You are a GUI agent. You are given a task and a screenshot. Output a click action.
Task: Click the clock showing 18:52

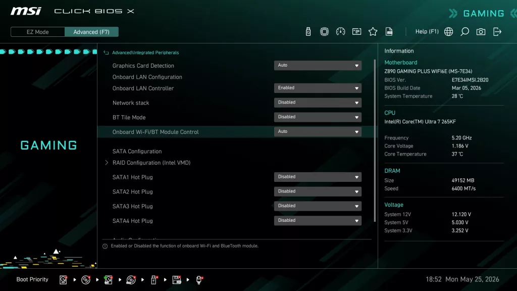click(433, 279)
